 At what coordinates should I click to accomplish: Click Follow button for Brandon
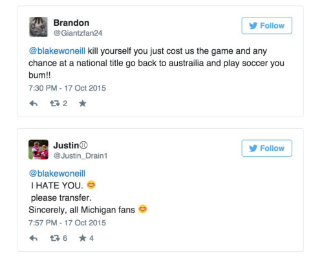pyautogui.click(x=266, y=26)
